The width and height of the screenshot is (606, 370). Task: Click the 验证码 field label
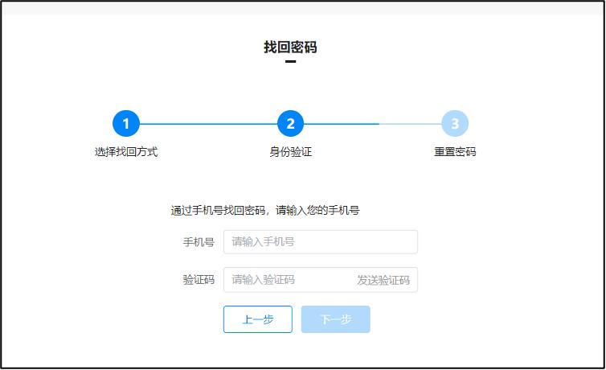pyautogui.click(x=199, y=280)
